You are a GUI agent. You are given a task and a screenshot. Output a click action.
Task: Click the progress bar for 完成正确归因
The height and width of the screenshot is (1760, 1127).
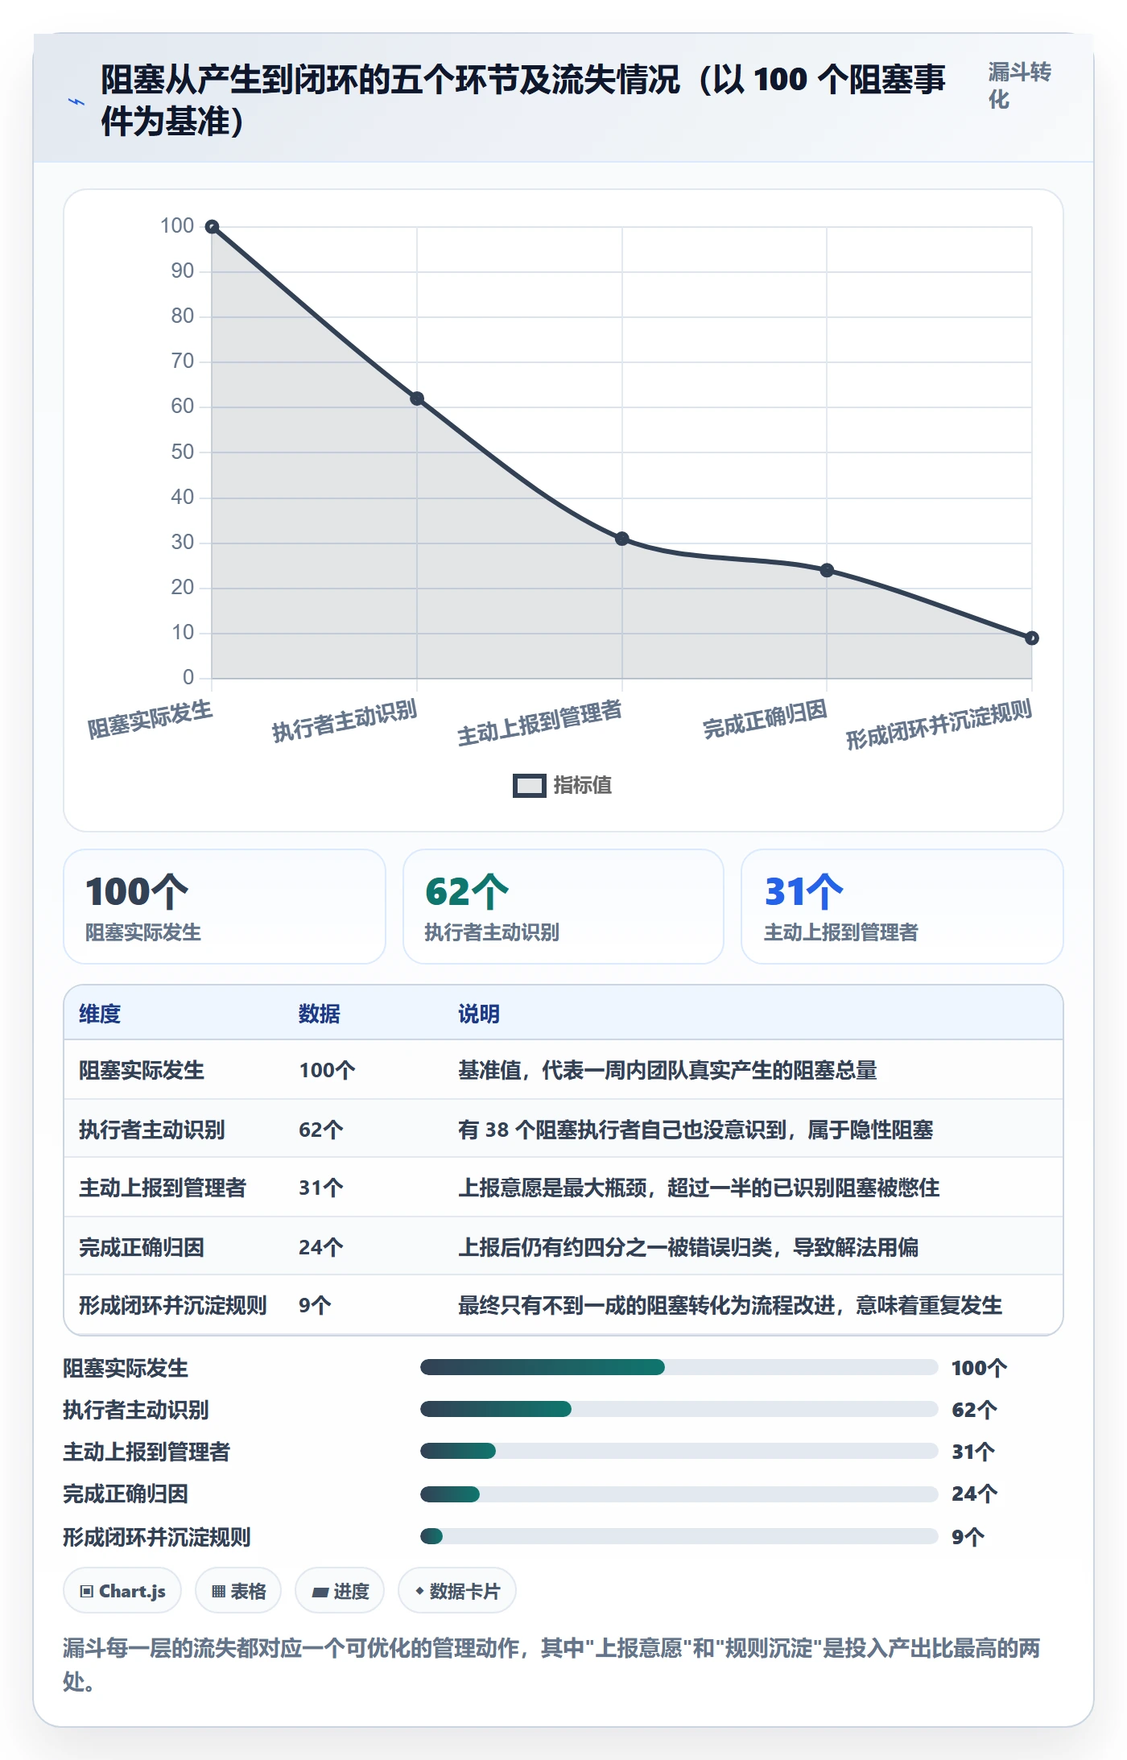(x=679, y=1494)
